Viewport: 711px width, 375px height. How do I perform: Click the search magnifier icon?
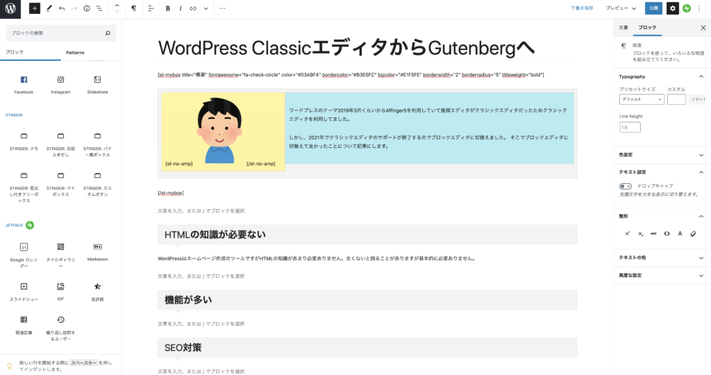coord(108,33)
